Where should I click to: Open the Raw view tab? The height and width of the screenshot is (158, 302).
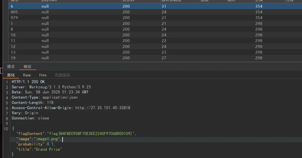tap(27, 75)
